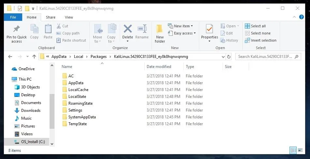
Task: Navigate to AppData in breadcrumb
Action: coord(59,57)
